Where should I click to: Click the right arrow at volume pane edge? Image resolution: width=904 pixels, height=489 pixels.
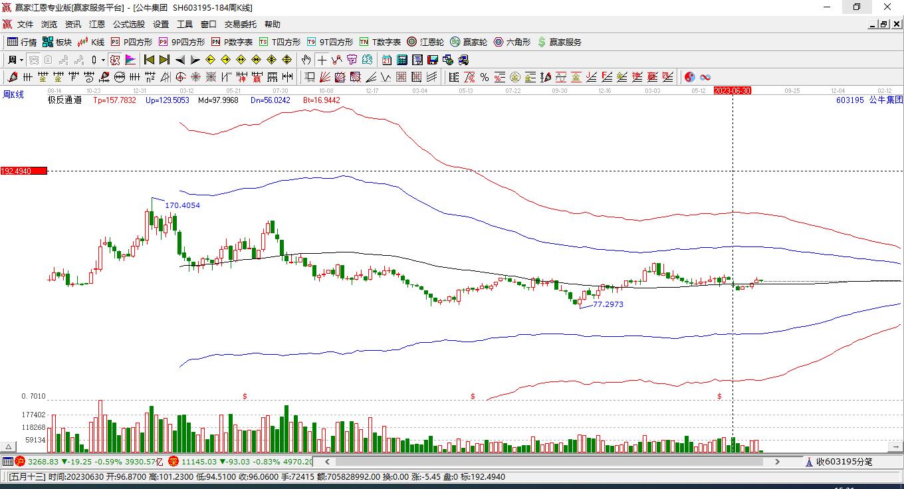(x=897, y=446)
